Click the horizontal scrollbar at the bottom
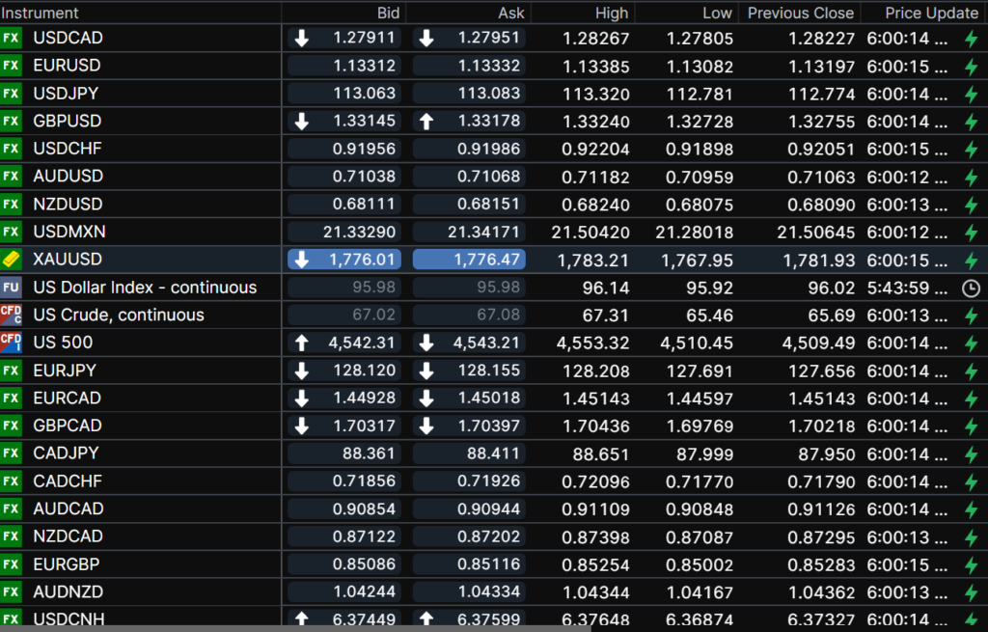988x632 pixels. click(289, 628)
